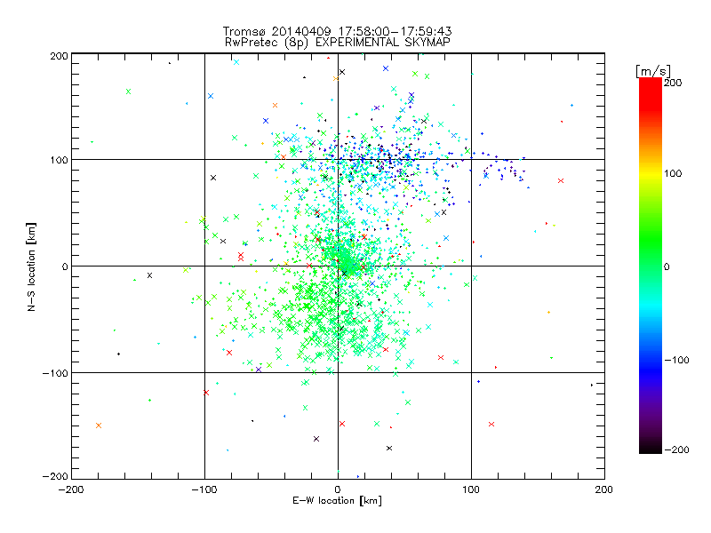Click the N-S axis tick label "-100"

click(55, 373)
